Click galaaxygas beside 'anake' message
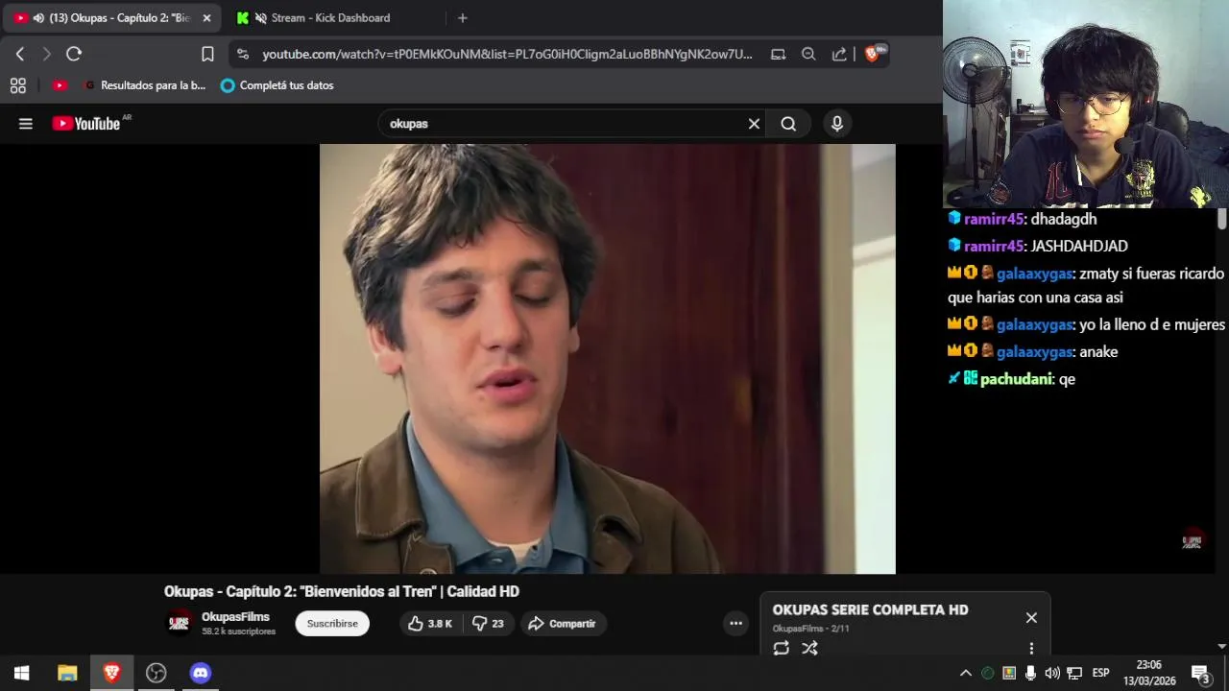The height and width of the screenshot is (691, 1229). [x=1034, y=352]
